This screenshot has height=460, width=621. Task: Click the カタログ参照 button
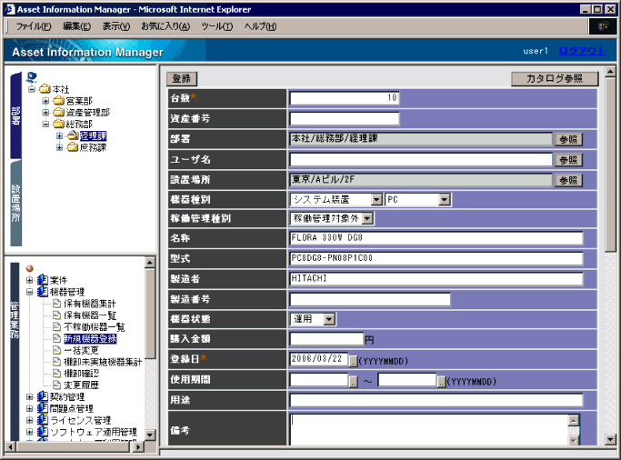tap(555, 79)
